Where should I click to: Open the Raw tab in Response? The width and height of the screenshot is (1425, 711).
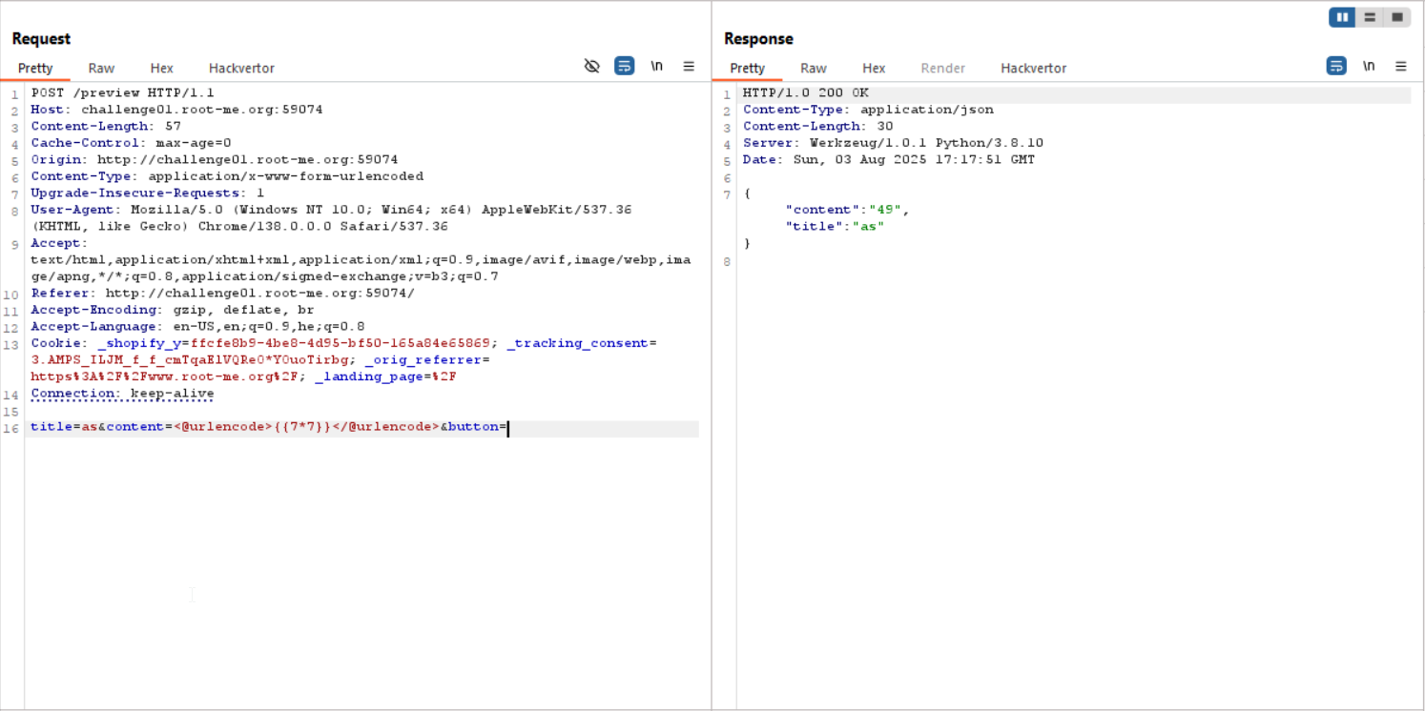pyautogui.click(x=813, y=68)
